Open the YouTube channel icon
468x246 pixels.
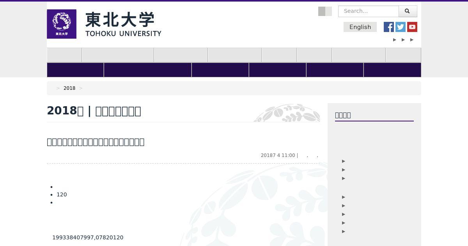412,27
